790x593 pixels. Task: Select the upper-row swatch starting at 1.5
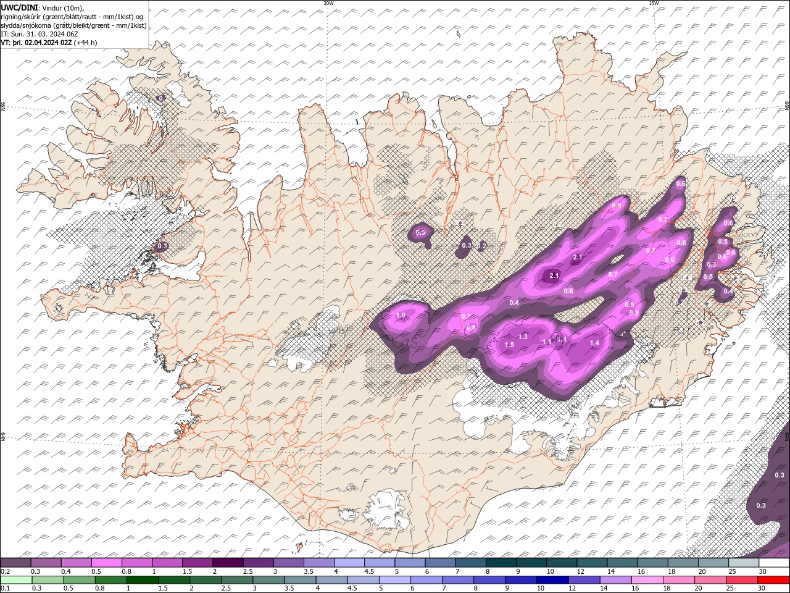click(197, 563)
